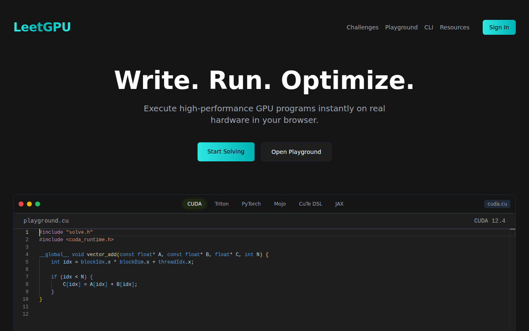Click the cuda.cu file badge
529x331 pixels.
[x=497, y=204]
